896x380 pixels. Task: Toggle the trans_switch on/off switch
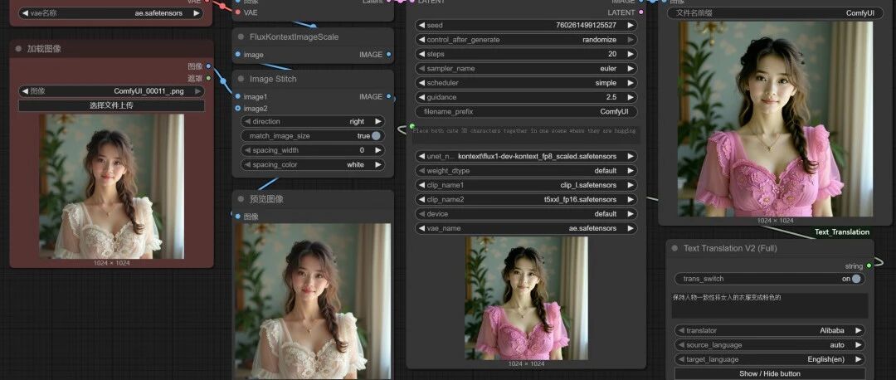[855, 279]
